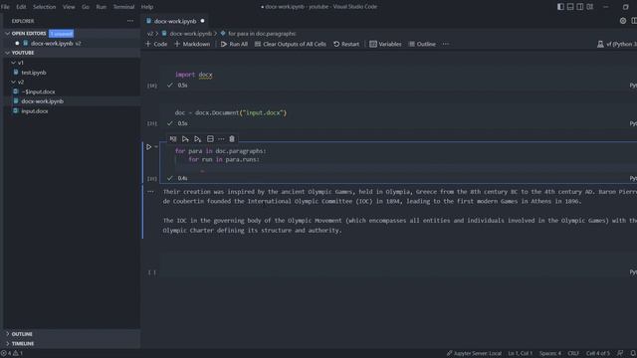Open more cell actions ellipsis
This screenshot has width=637, height=358.
(x=221, y=139)
